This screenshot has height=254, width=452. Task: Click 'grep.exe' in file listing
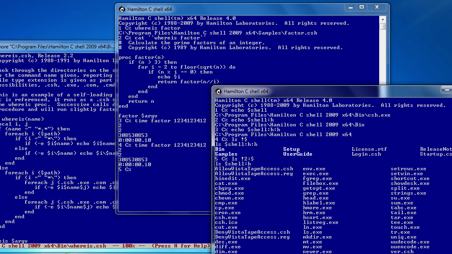315,193
